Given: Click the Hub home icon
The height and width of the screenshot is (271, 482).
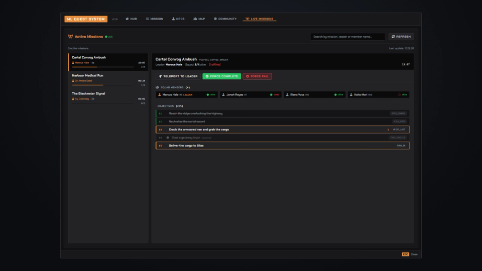Looking at the screenshot, I should (127, 19).
